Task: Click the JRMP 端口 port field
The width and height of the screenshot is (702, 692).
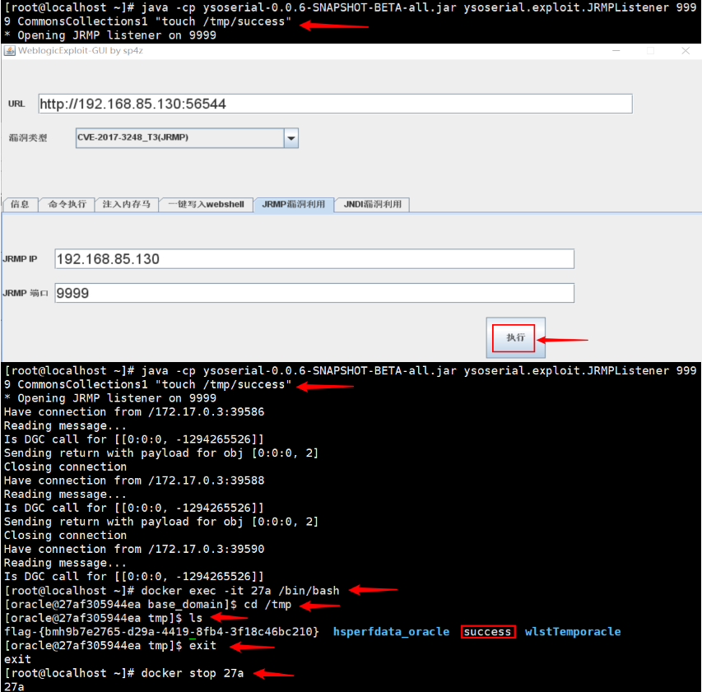Action: (x=314, y=293)
